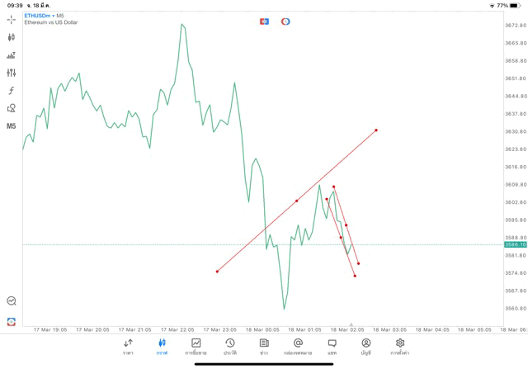Select the long red trendline's upper endpoint
The width and height of the screenshot is (528, 369).
(376, 130)
